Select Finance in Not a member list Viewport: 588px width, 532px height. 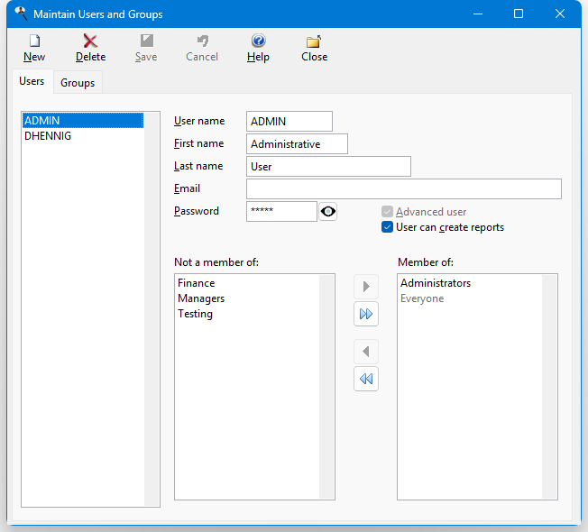click(x=196, y=283)
